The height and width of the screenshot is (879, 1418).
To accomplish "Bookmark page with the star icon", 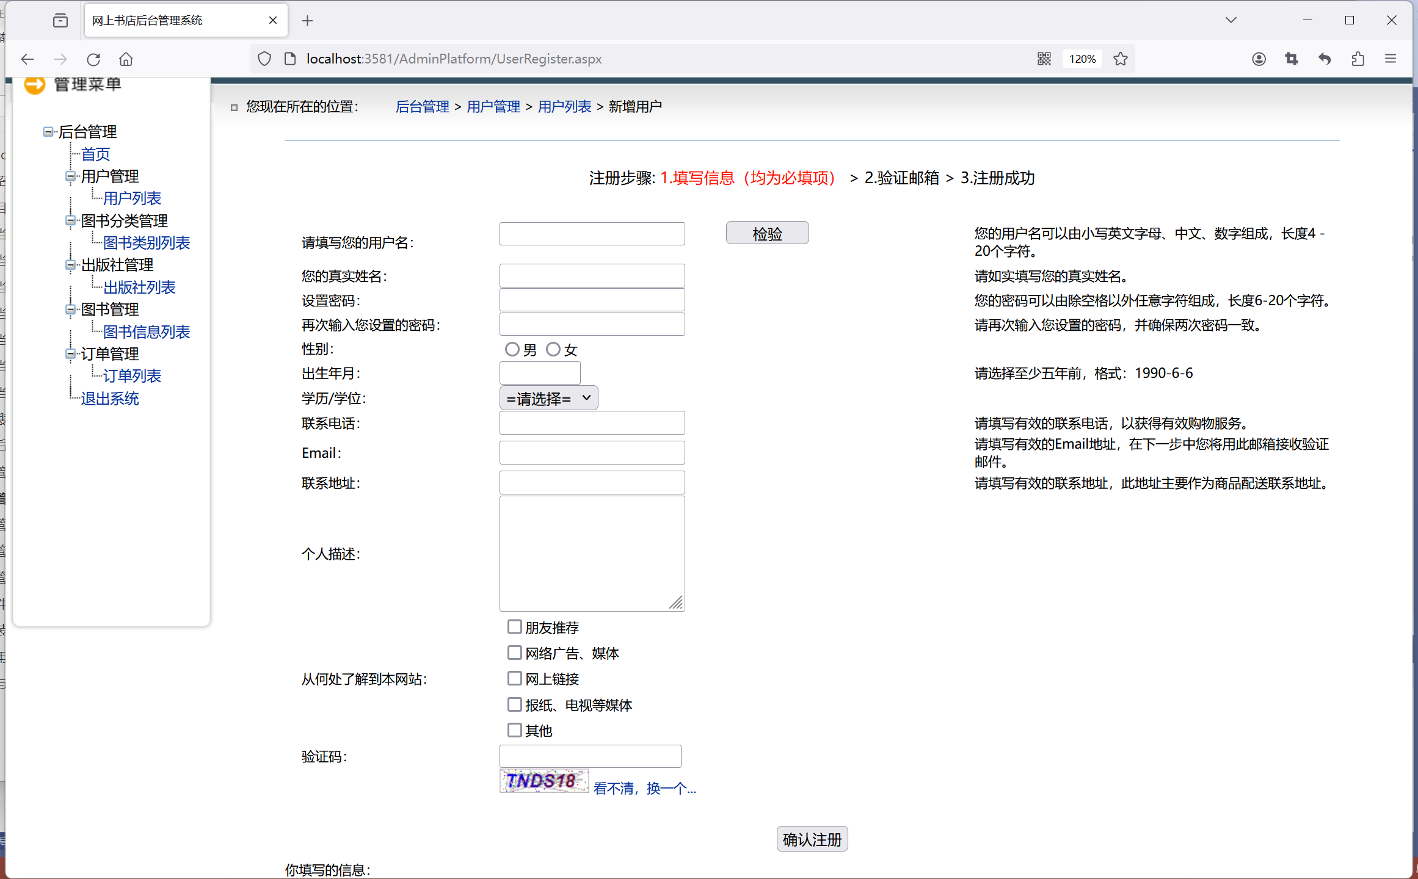I will (1120, 59).
